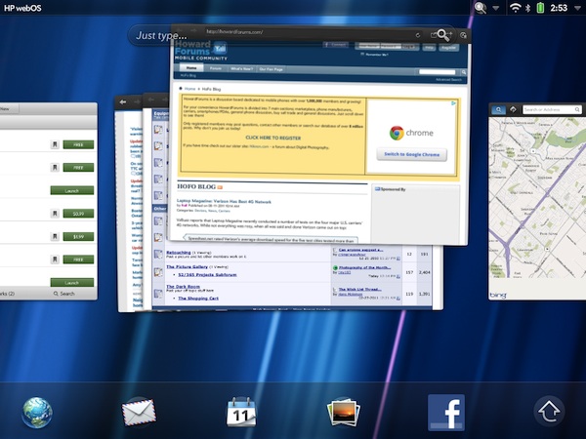Click the blue search mode button in the Maps card

point(498,109)
